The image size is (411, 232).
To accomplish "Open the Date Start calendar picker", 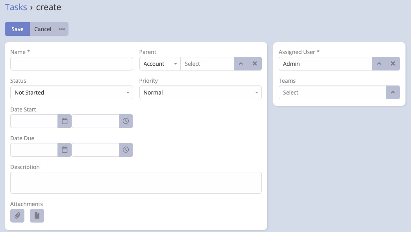I will coord(64,121).
